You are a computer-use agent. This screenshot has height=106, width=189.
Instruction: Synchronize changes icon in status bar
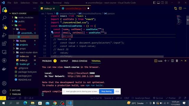point(20,98)
